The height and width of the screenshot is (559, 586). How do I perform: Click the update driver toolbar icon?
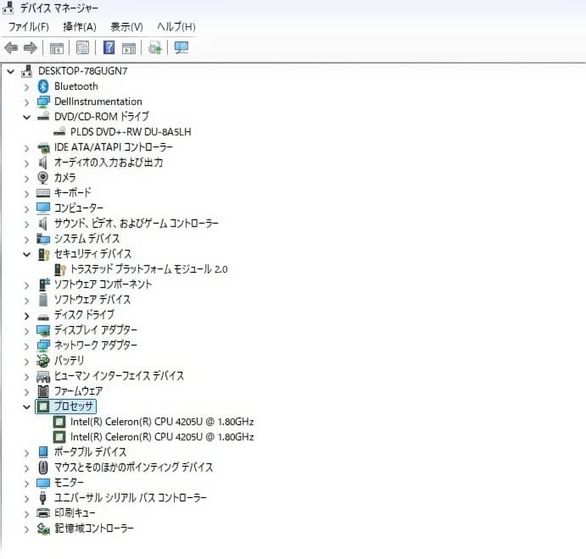pos(154,47)
